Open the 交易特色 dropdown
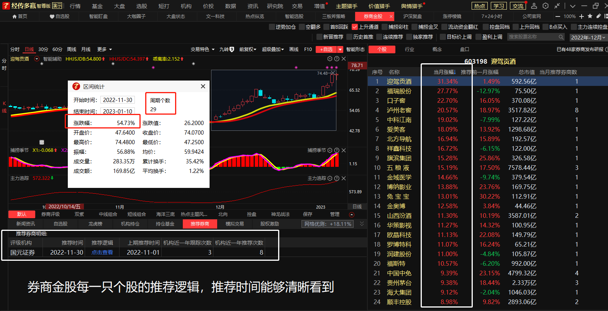Screen dimensions: 608x311 tap(202, 49)
